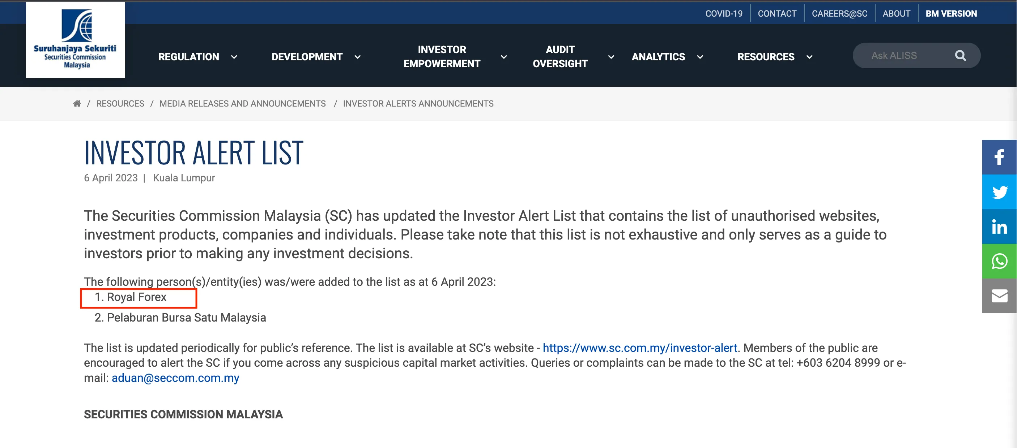
Task: Open the Regulation menu
Action: (x=189, y=57)
